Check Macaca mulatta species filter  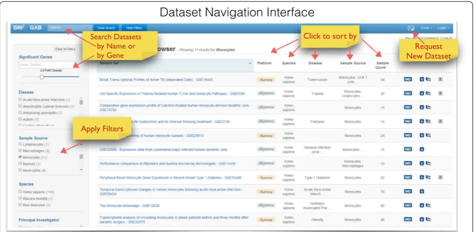pos(20,198)
